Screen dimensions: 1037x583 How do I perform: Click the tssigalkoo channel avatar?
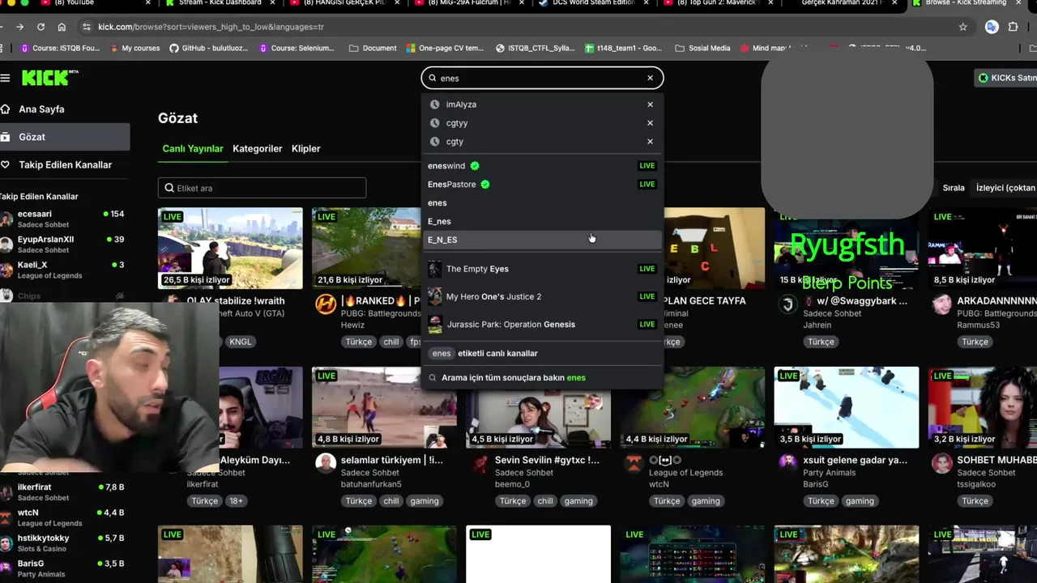(941, 464)
